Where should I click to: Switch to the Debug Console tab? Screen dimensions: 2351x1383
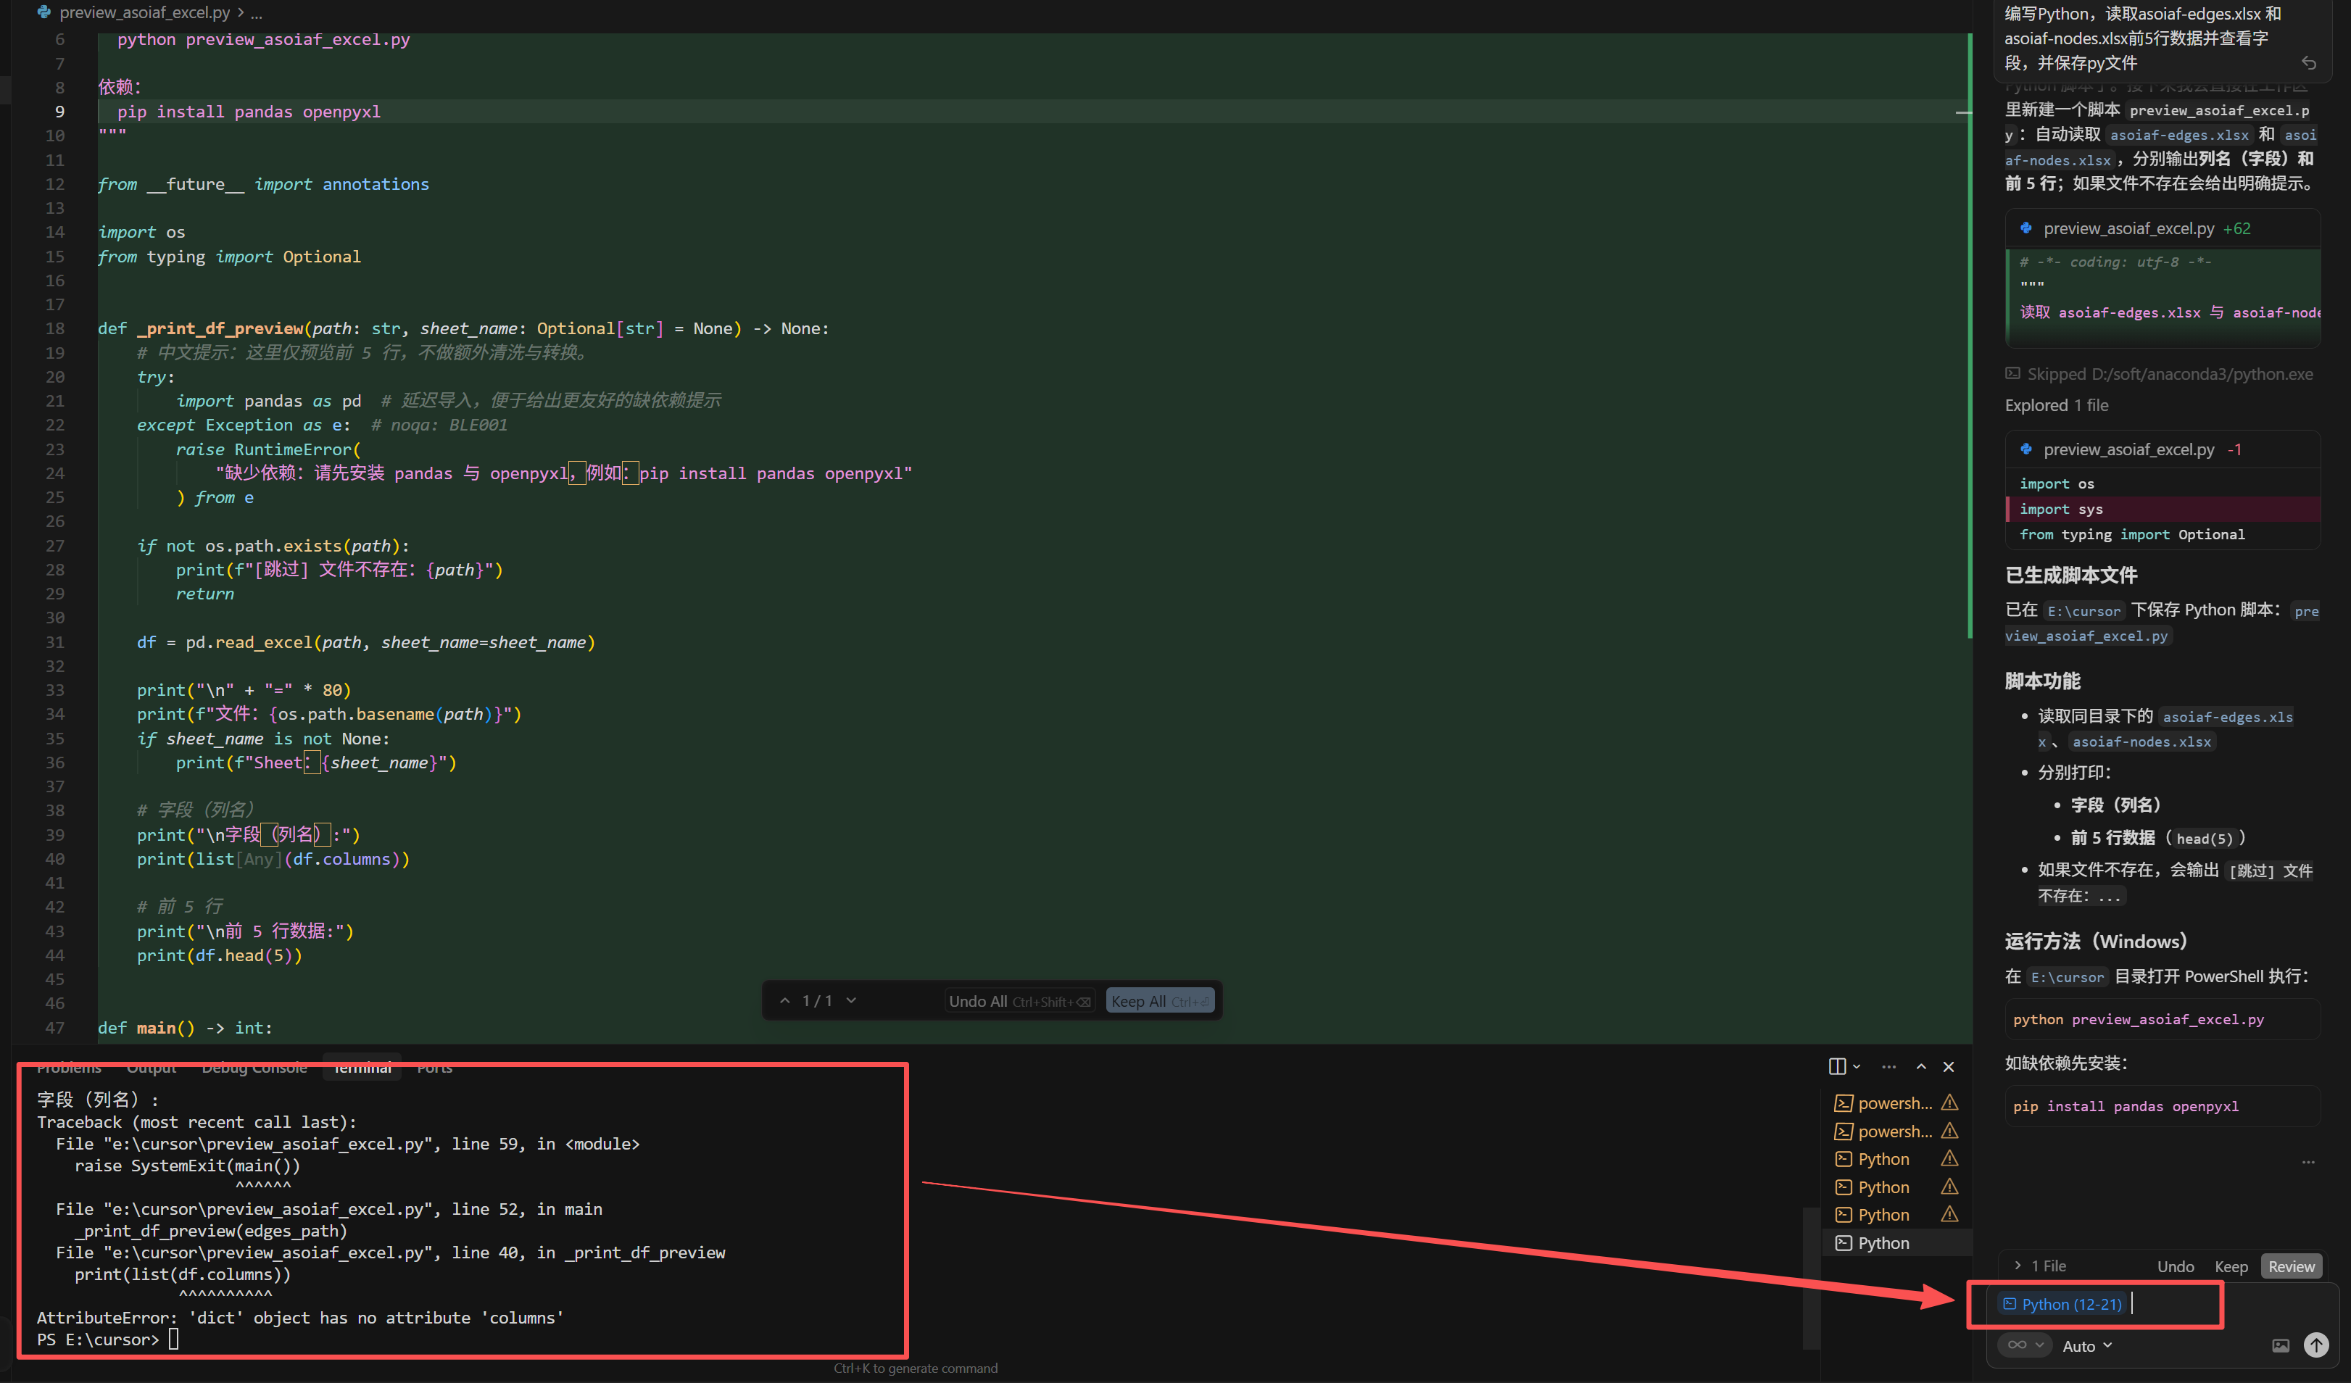[254, 1068]
